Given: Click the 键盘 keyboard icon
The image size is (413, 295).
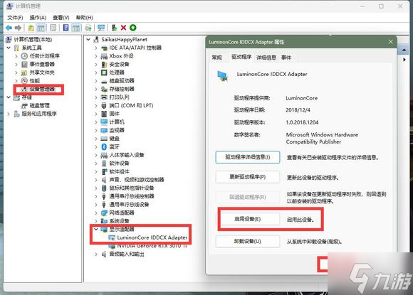Looking at the screenshot, I should [x=104, y=139].
